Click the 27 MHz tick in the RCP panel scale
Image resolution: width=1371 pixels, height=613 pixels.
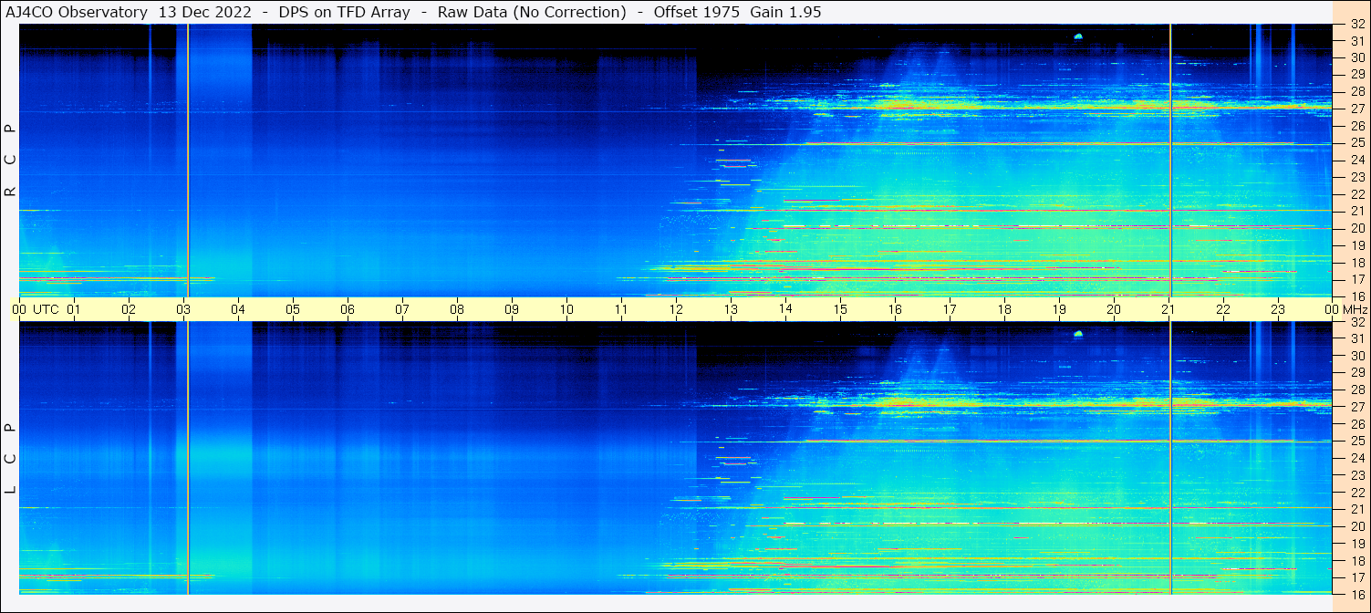(x=1356, y=109)
